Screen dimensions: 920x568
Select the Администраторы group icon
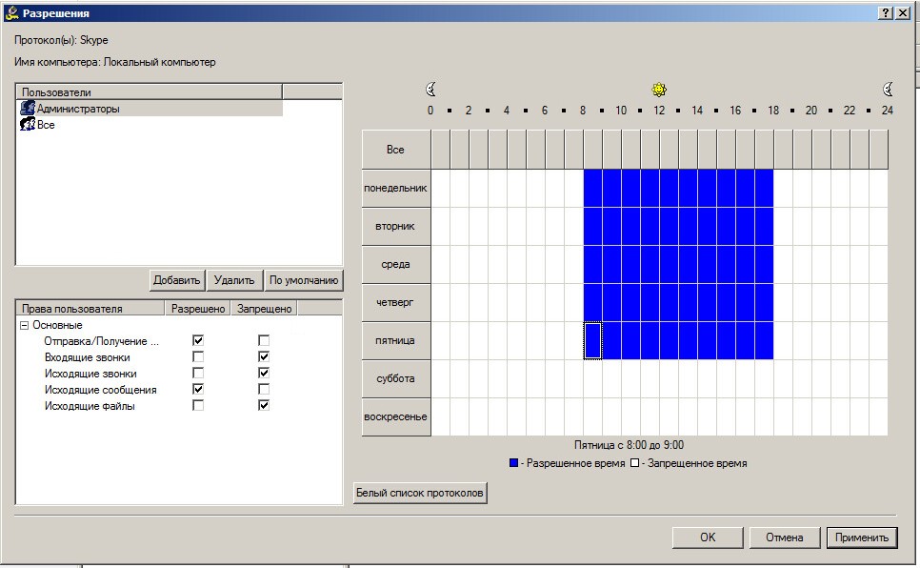pos(28,108)
